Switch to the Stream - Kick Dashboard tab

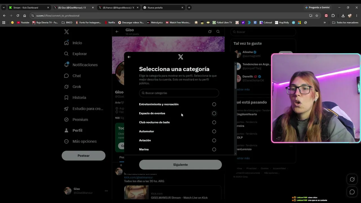(29, 8)
